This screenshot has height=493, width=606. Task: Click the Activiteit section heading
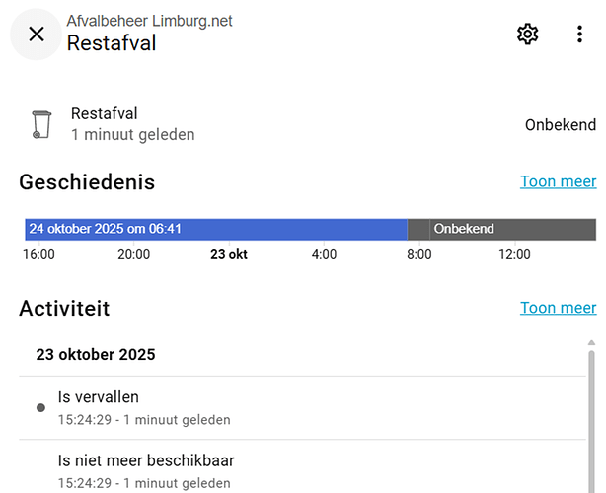[64, 309]
